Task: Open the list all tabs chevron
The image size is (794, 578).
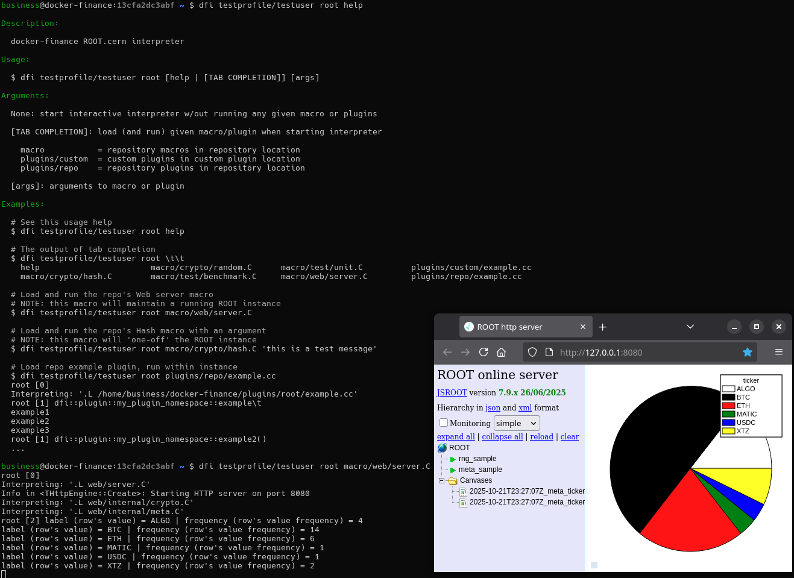Action: 690,327
